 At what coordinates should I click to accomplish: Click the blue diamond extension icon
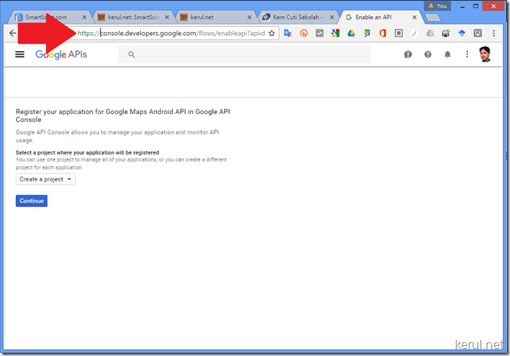coord(462,33)
